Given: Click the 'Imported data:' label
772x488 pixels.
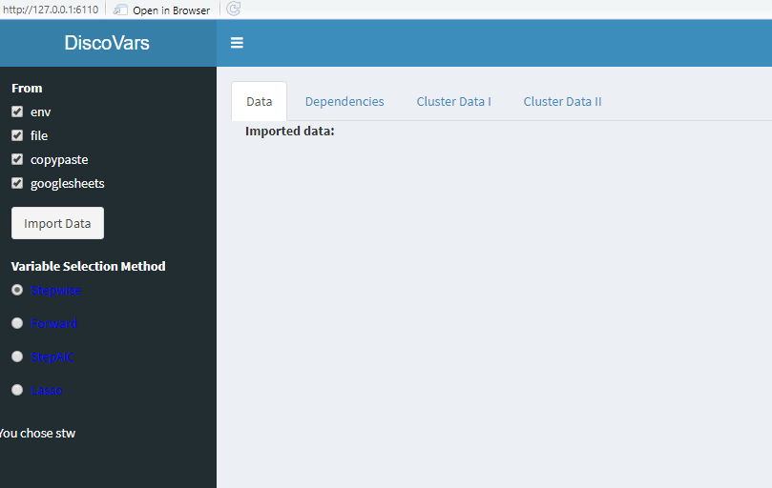Looking at the screenshot, I should click(290, 132).
